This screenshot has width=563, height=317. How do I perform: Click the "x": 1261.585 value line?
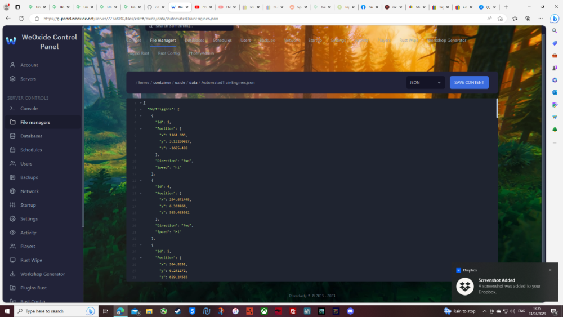point(173,135)
